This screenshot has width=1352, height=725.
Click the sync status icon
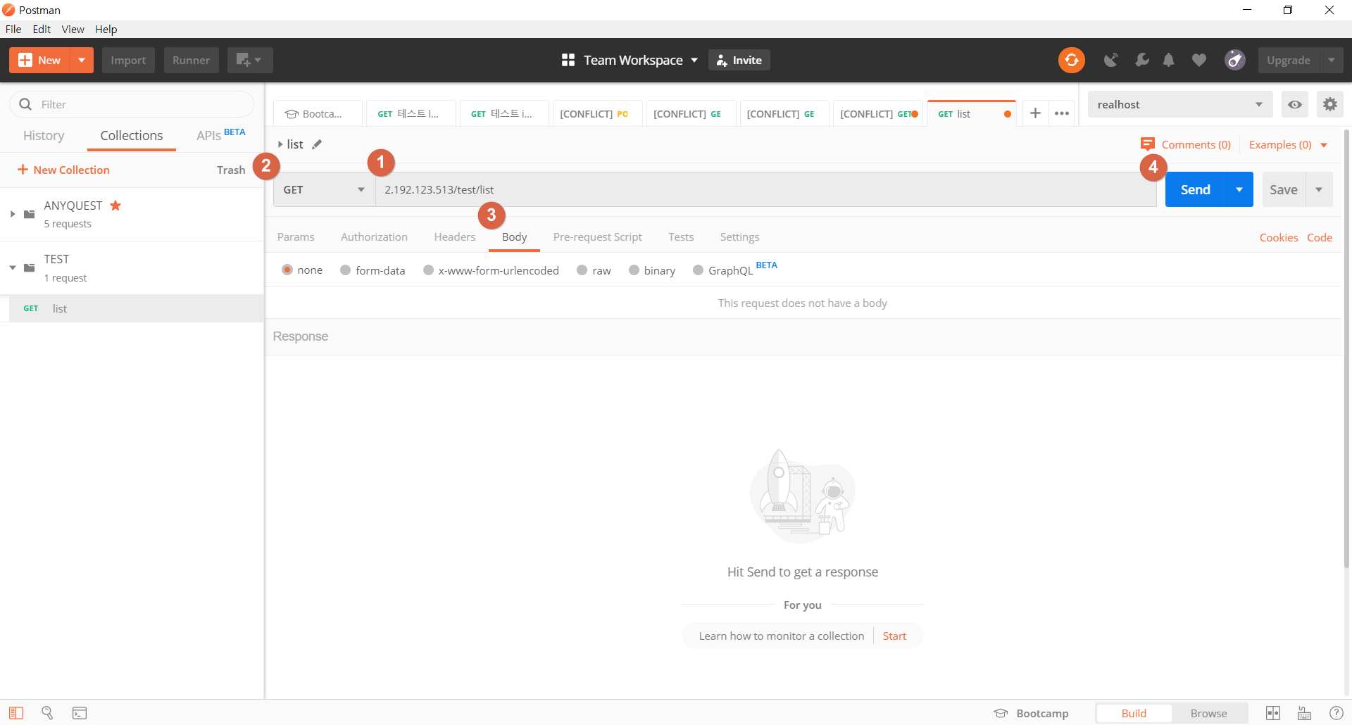coord(1071,60)
